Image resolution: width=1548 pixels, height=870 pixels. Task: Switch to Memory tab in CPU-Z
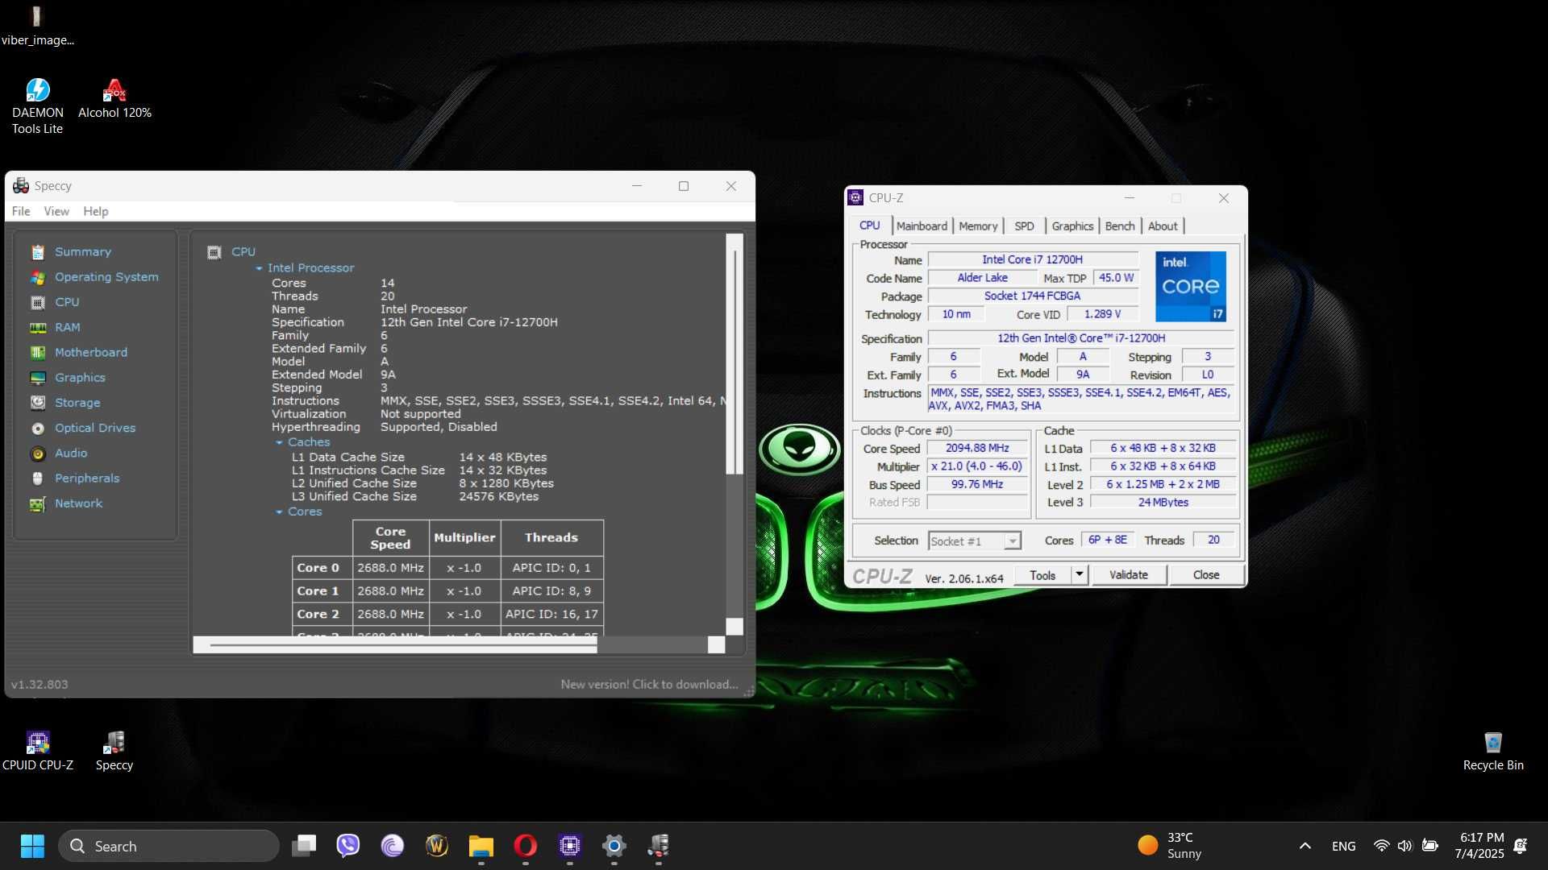pyautogui.click(x=978, y=226)
